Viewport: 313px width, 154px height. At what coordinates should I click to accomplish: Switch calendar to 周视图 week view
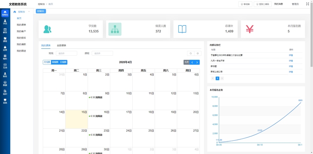point(55,62)
